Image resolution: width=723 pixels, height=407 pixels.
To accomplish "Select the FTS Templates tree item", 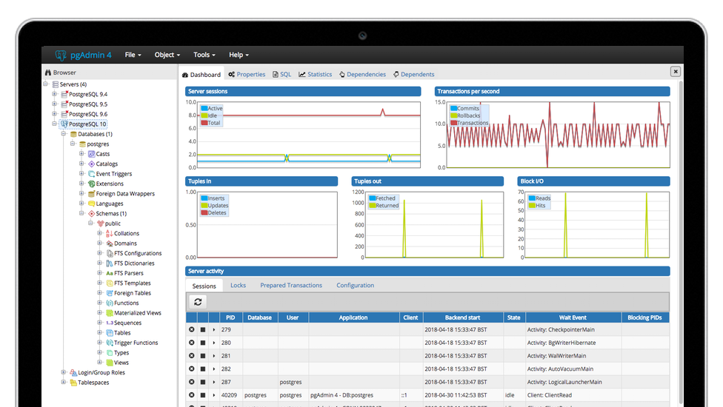I will [128, 283].
